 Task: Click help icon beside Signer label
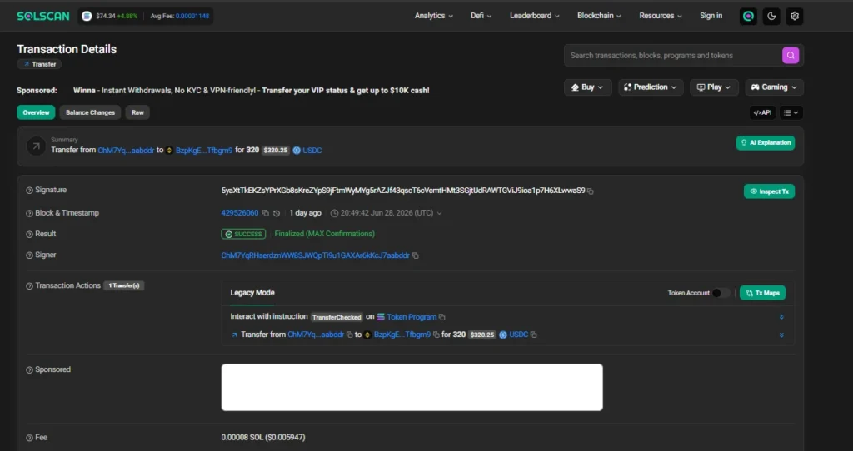pyautogui.click(x=29, y=255)
